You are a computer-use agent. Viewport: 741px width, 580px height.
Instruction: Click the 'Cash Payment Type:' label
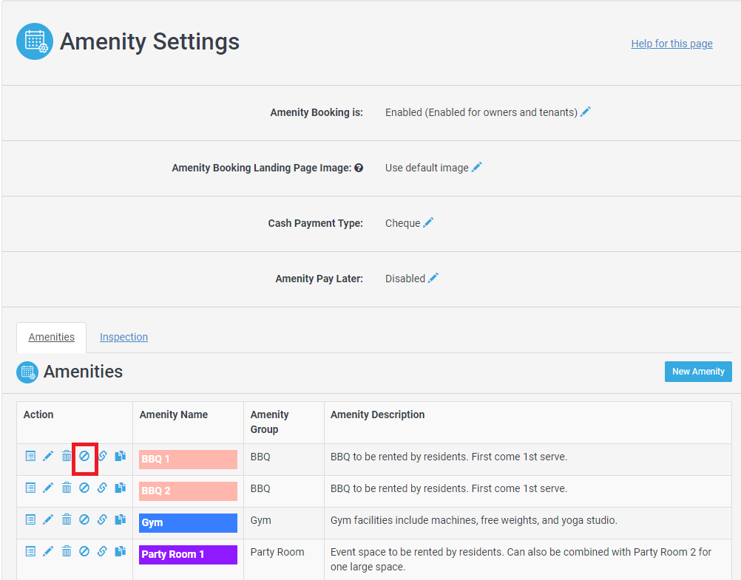point(315,223)
